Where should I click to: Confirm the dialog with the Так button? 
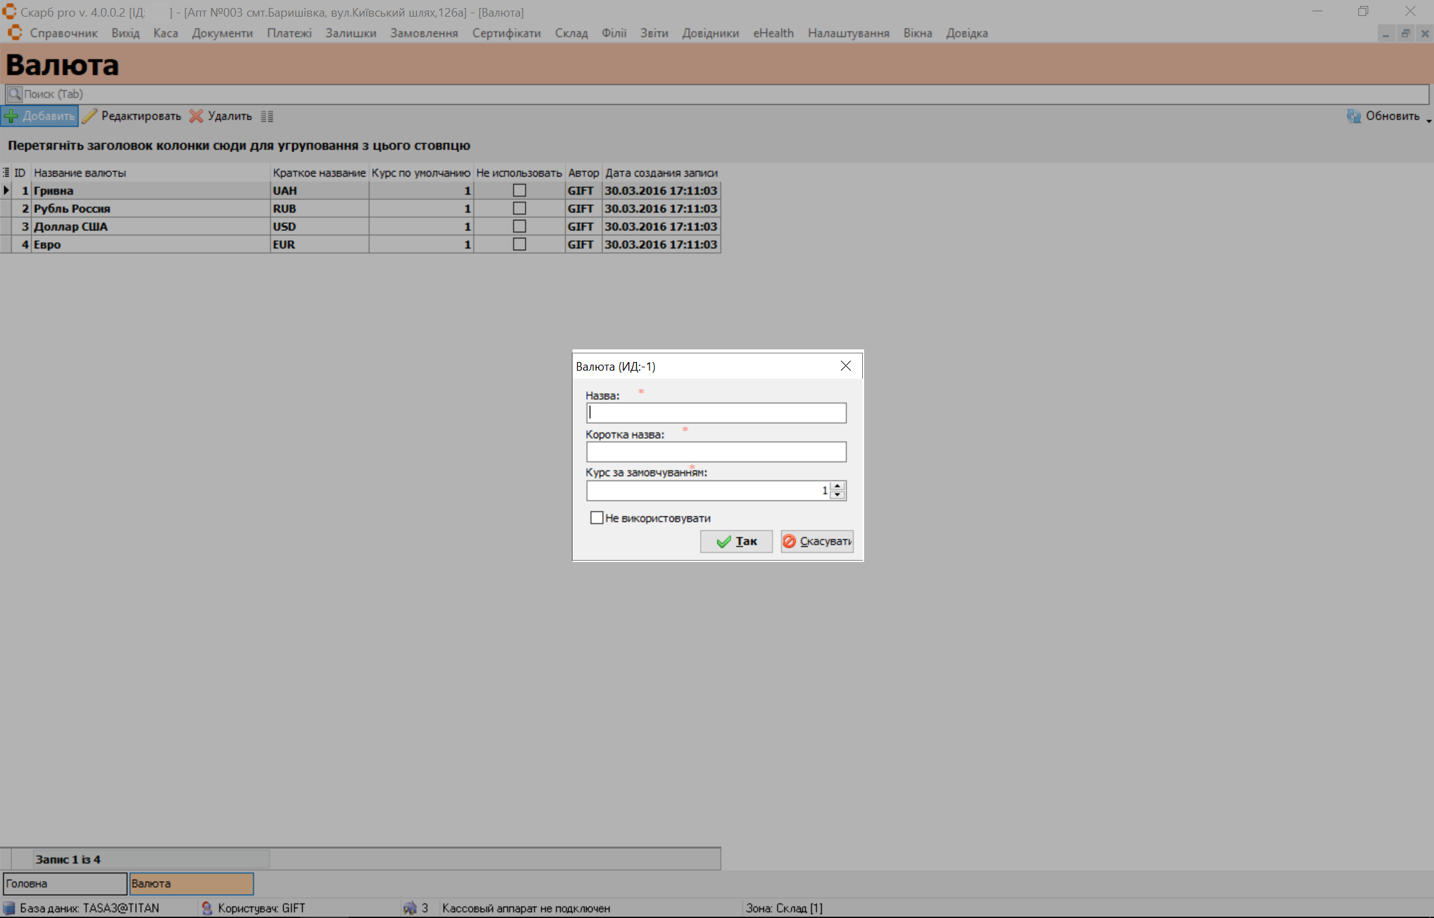pos(736,541)
